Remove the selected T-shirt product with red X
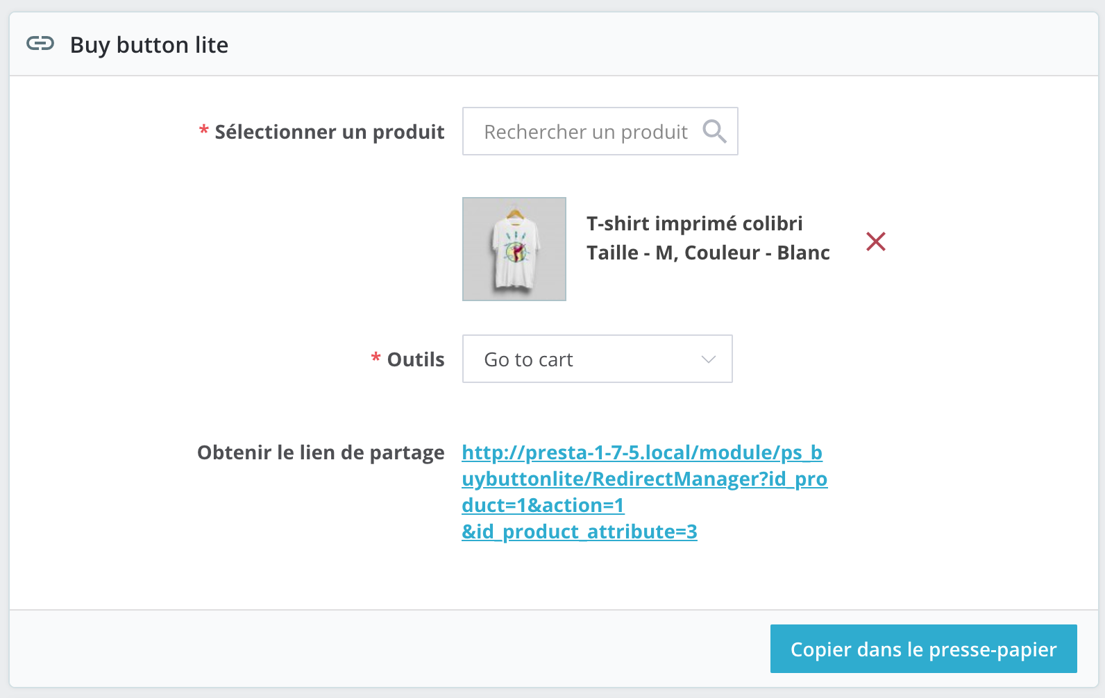This screenshot has width=1105, height=698. coord(876,241)
